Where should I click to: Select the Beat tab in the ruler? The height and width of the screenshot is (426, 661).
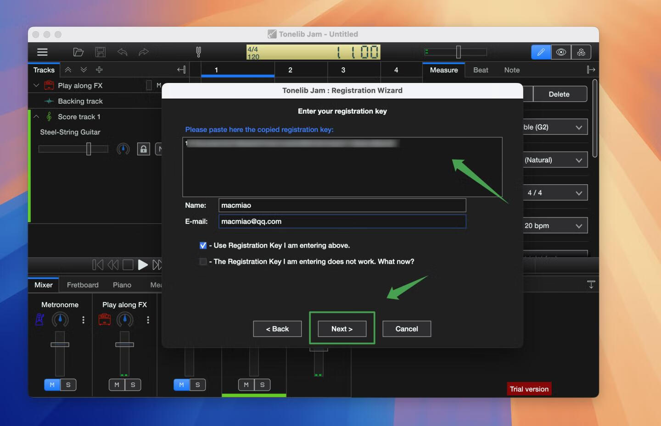(x=481, y=70)
